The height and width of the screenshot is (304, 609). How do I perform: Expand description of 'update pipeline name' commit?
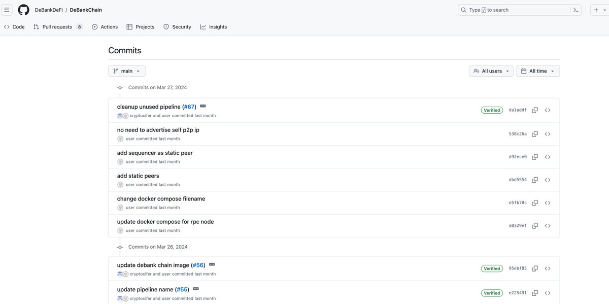[x=196, y=289]
